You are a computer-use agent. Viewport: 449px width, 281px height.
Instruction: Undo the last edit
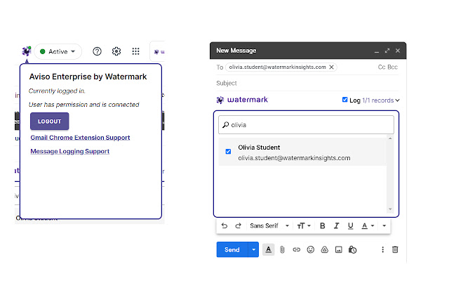coord(224,226)
